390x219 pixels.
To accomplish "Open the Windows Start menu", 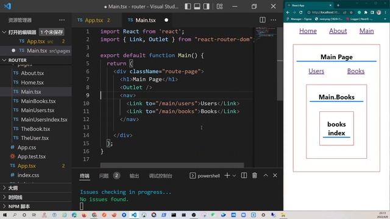I will pos(5,215).
